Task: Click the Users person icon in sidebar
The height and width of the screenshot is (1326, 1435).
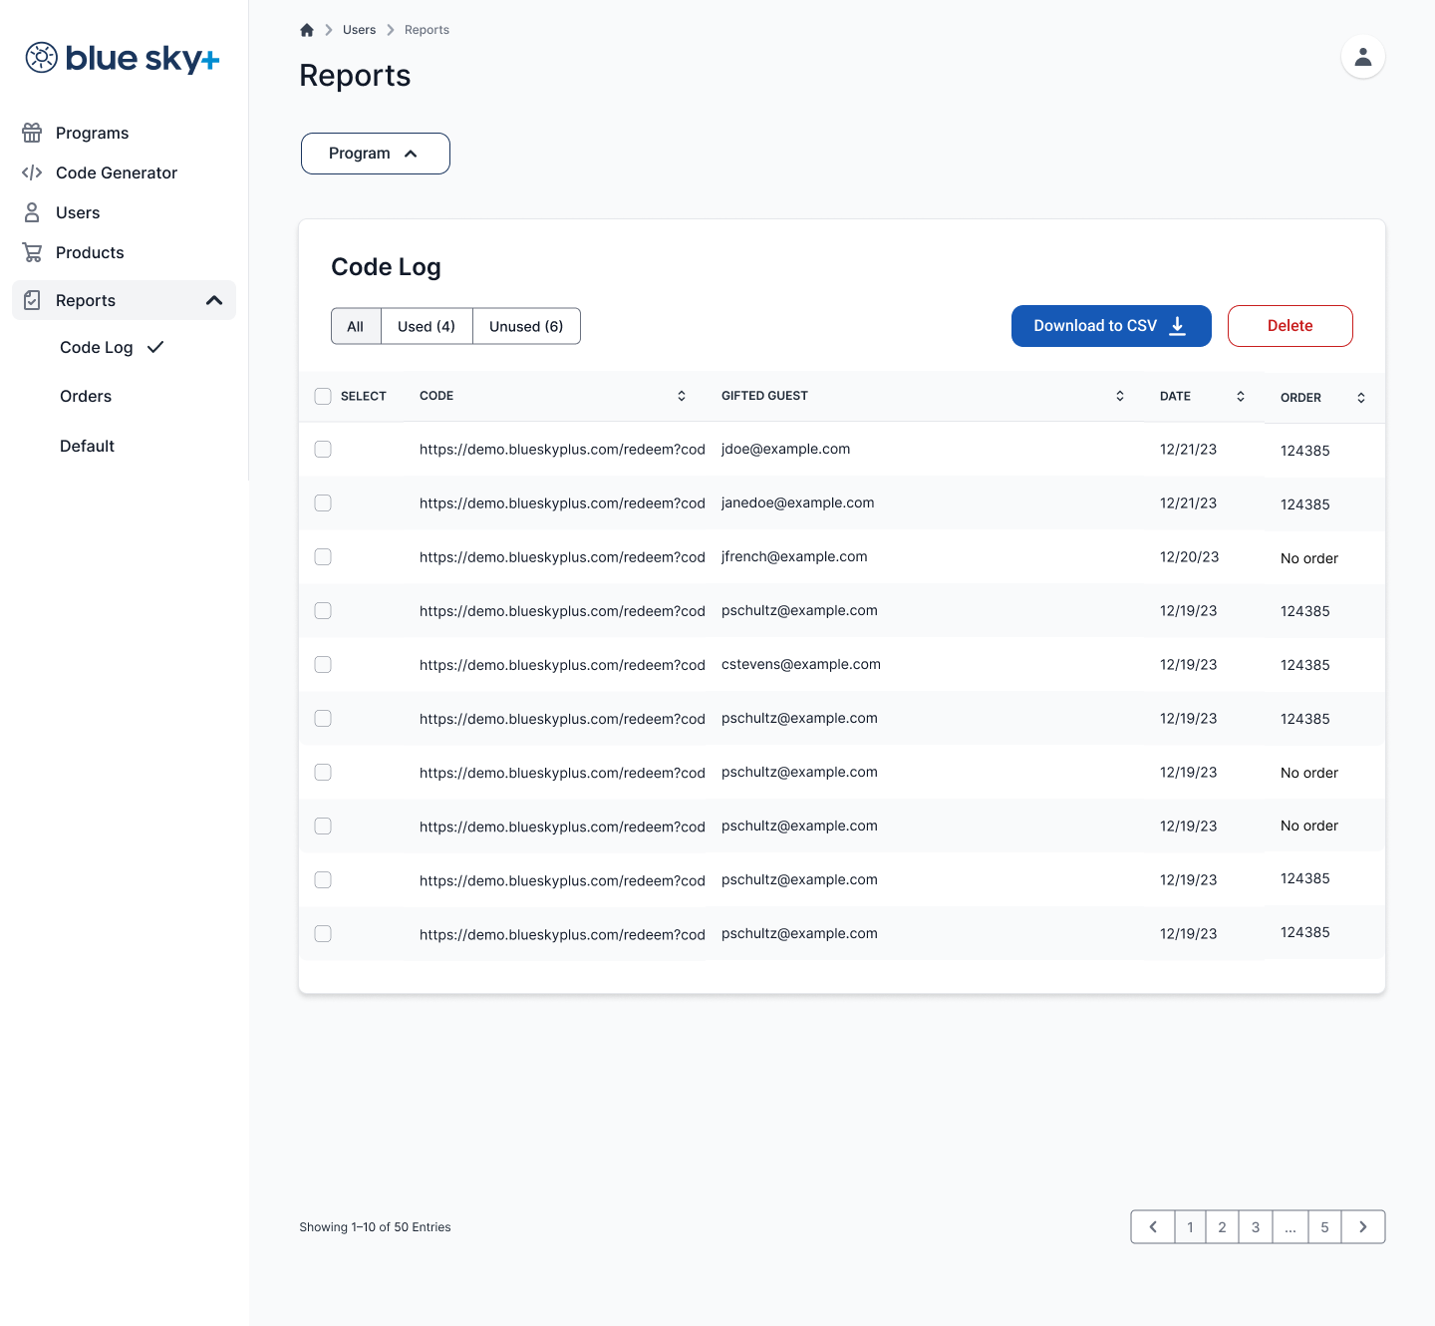Action: [32, 212]
